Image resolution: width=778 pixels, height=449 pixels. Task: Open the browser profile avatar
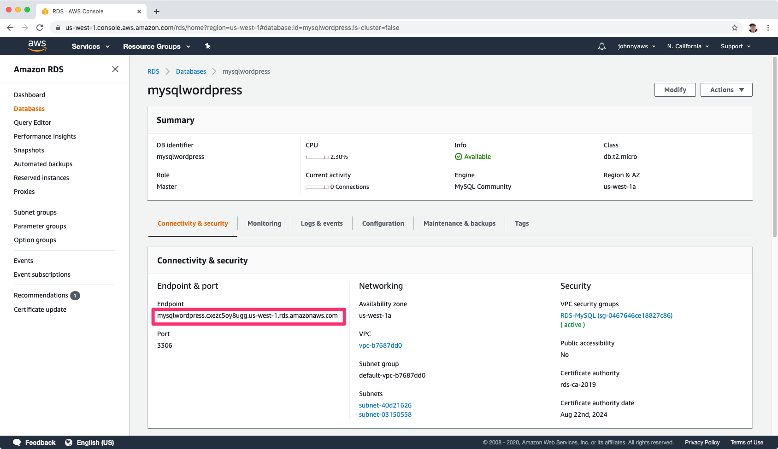point(753,28)
